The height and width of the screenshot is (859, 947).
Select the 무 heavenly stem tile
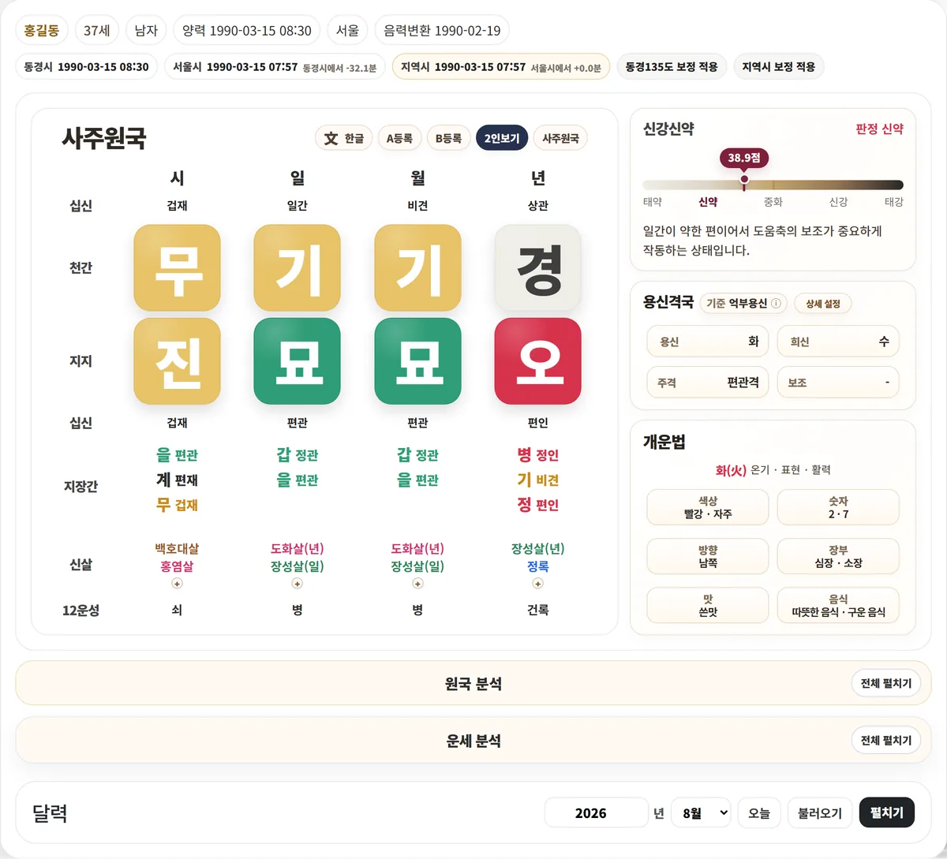click(177, 267)
